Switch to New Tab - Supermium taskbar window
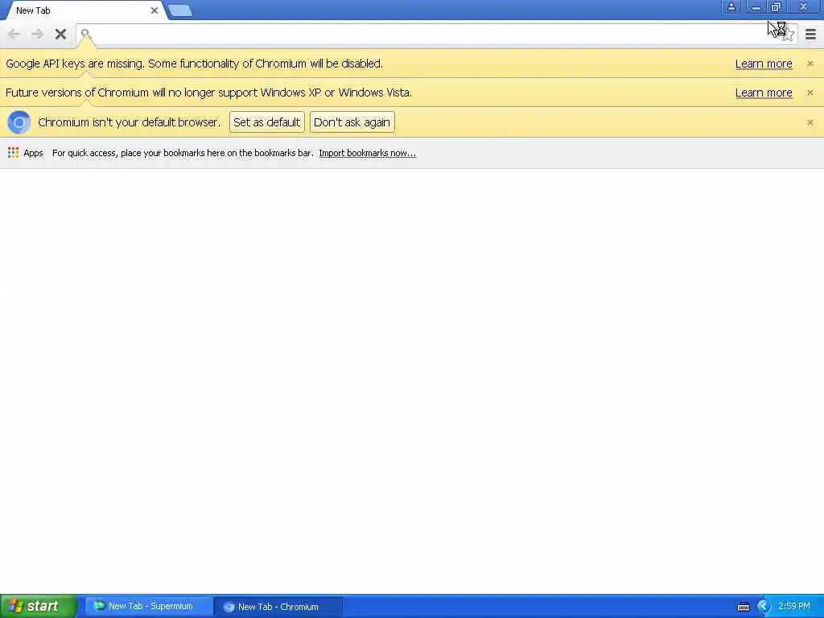This screenshot has height=618, width=824. (149, 607)
